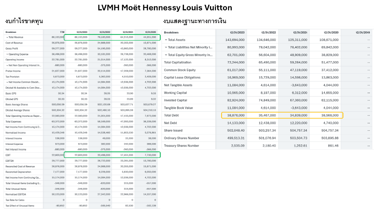Viewport: 374px width, 210px height.
Task: Click Total Capitalization value 72,244,000
Action: click(236, 63)
